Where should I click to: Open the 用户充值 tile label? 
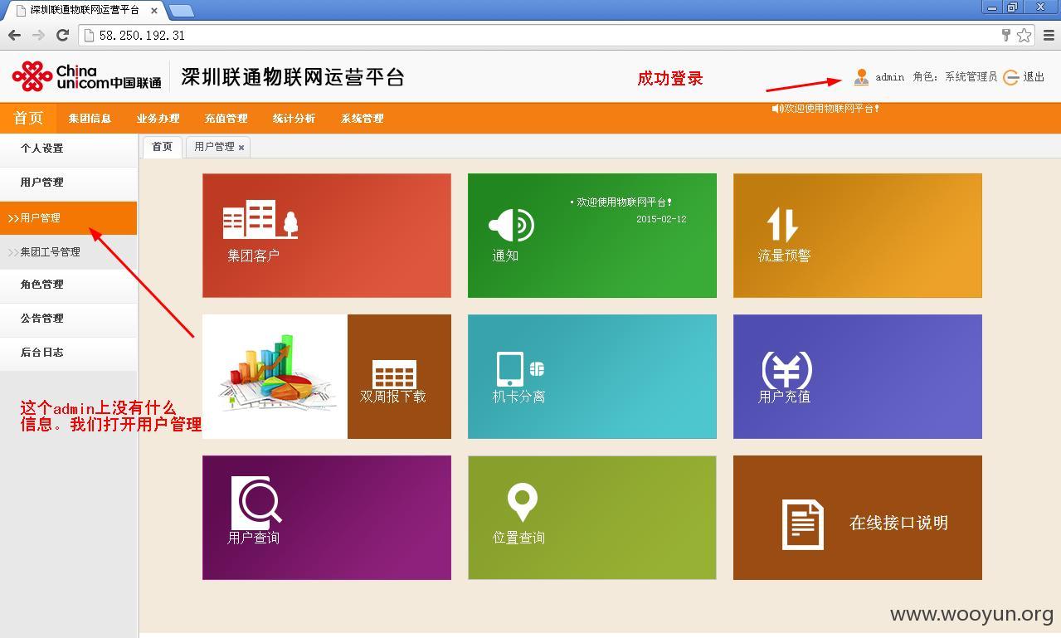pos(785,397)
